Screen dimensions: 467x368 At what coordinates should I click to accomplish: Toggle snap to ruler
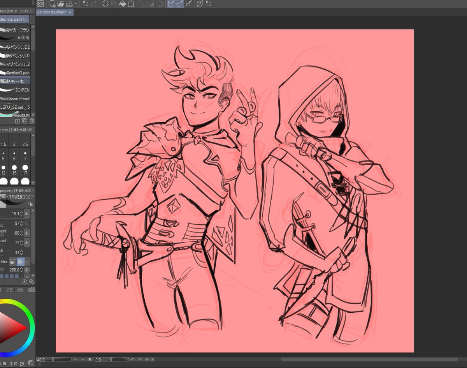[171, 4]
